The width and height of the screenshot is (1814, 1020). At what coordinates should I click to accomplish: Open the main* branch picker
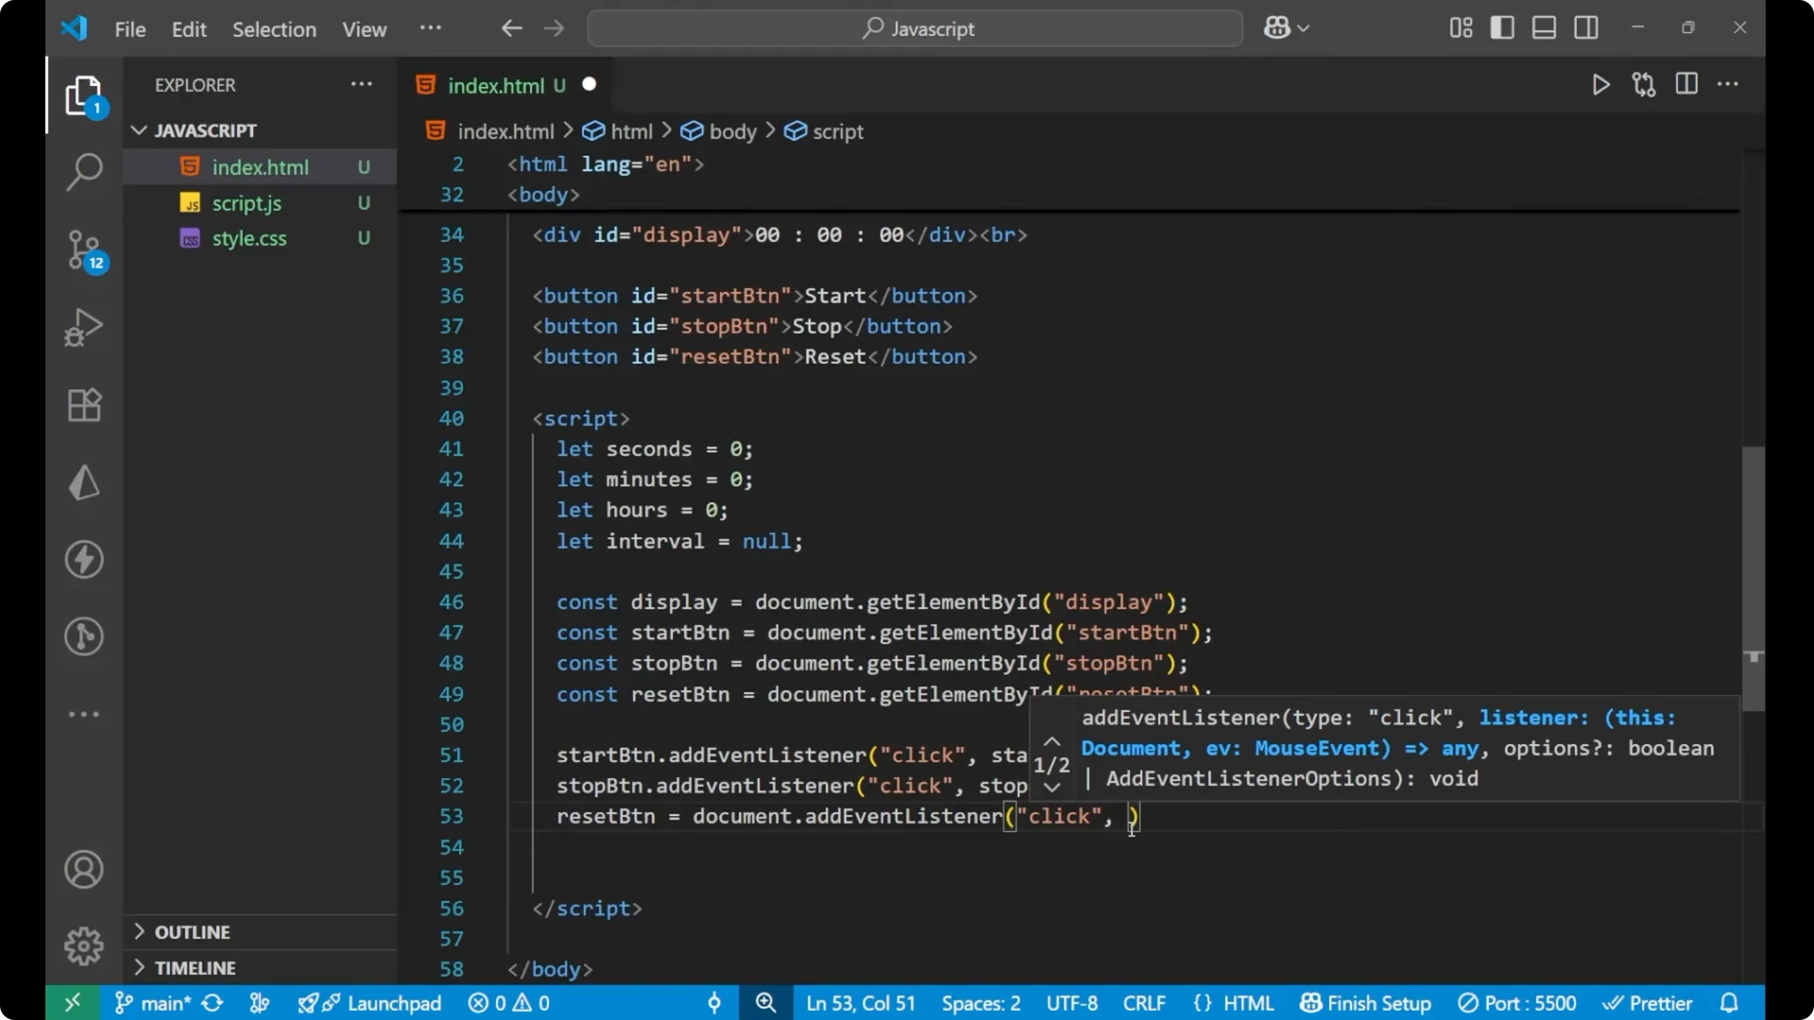pyautogui.click(x=151, y=1002)
